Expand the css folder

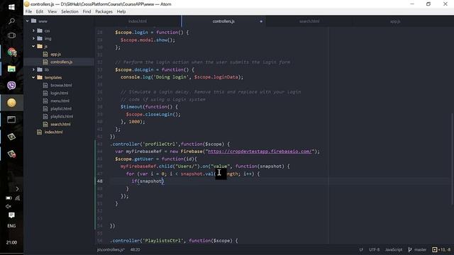point(33,30)
